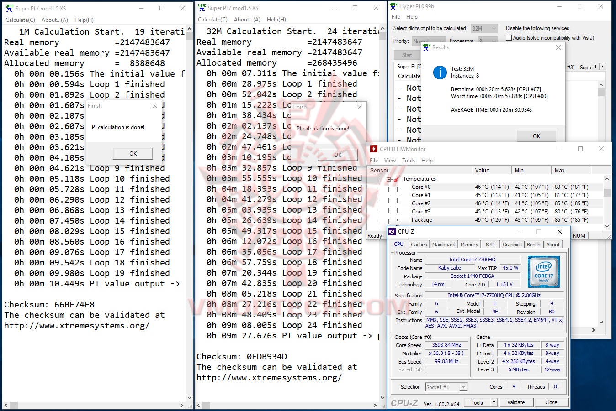Viewport: 616px width, 411px height.
Task: Click OK in the 1M Super PI Finish dialog
Action: [133, 154]
